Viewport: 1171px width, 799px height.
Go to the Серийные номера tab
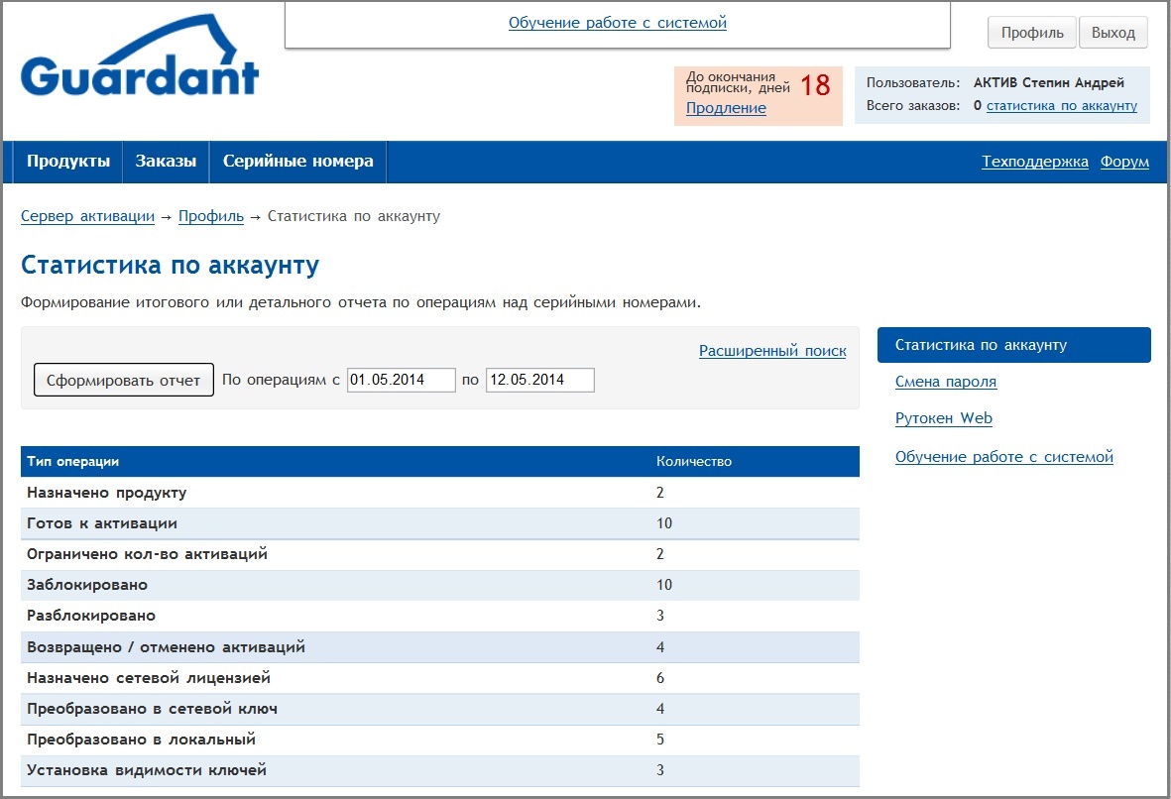coord(297,162)
